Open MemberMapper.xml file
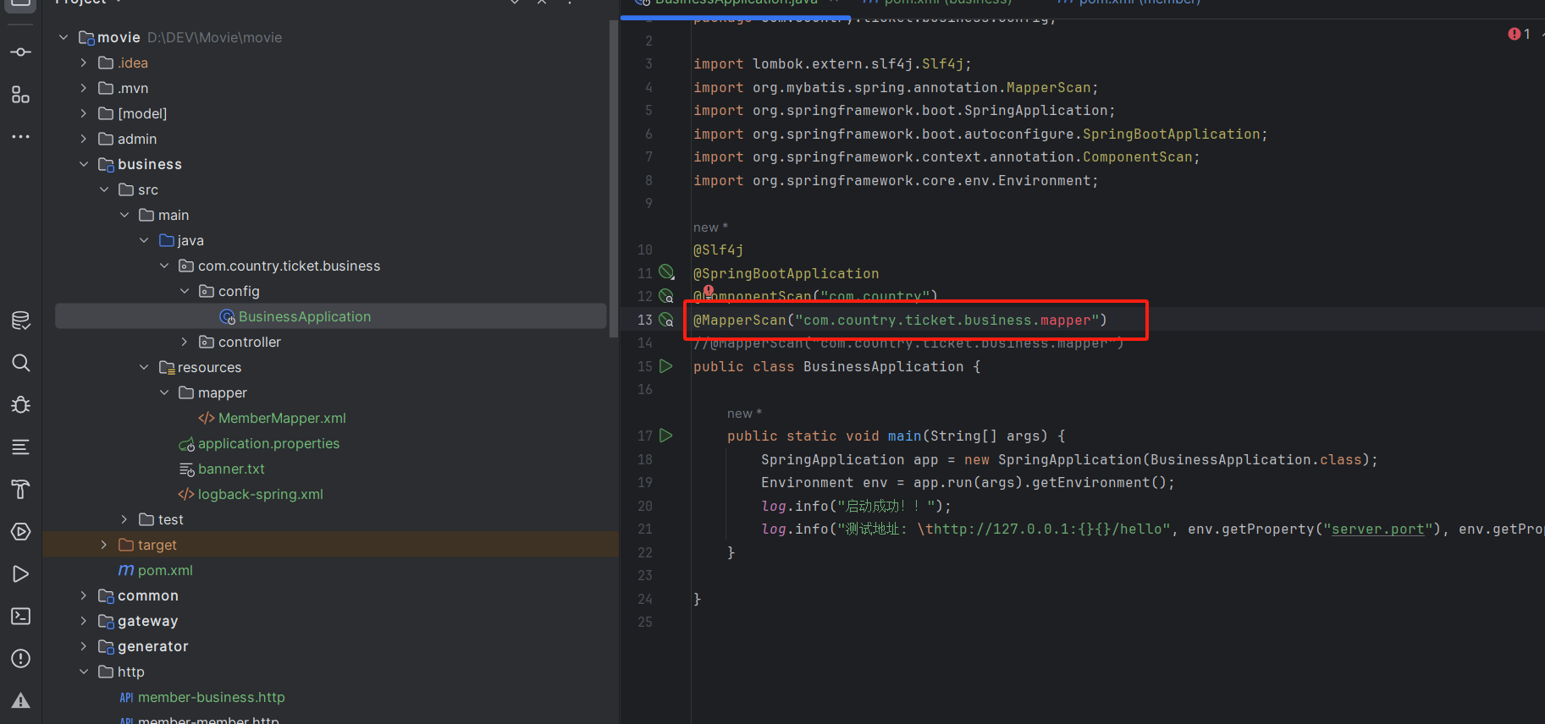This screenshot has width=1545, height=724. pyautogui.click(x=282, y=418)
